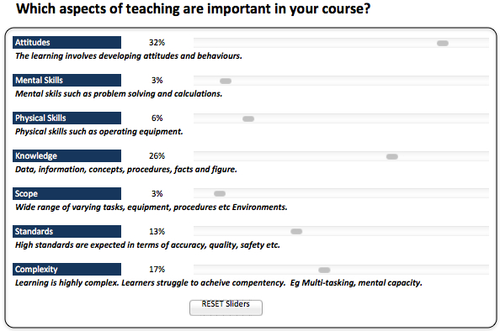Click the 13% Standards percentage value
The height and width of the screenshot is (331, 500).
pyautogui.click(x=157, y=231)
